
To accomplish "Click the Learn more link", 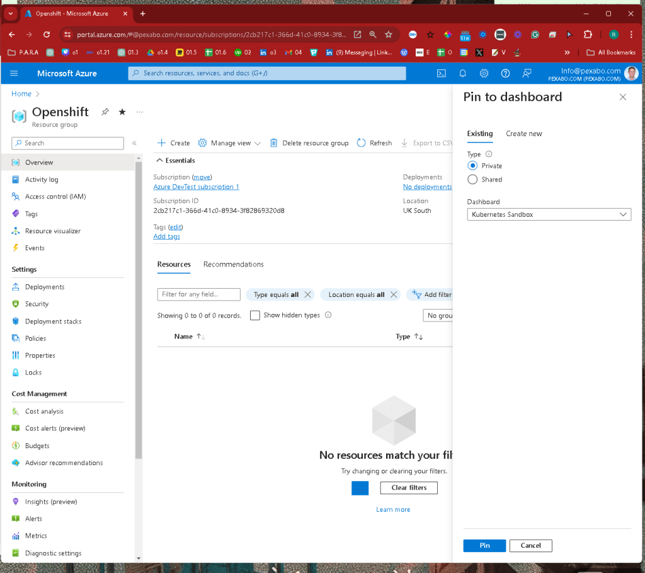I will pos(393,509).
